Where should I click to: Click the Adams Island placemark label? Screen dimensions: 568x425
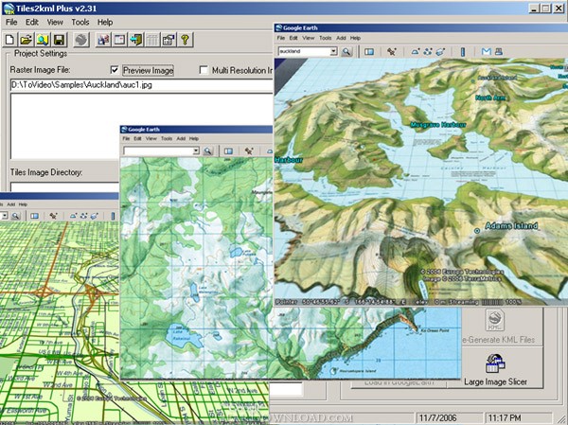[x=511, y=225]
